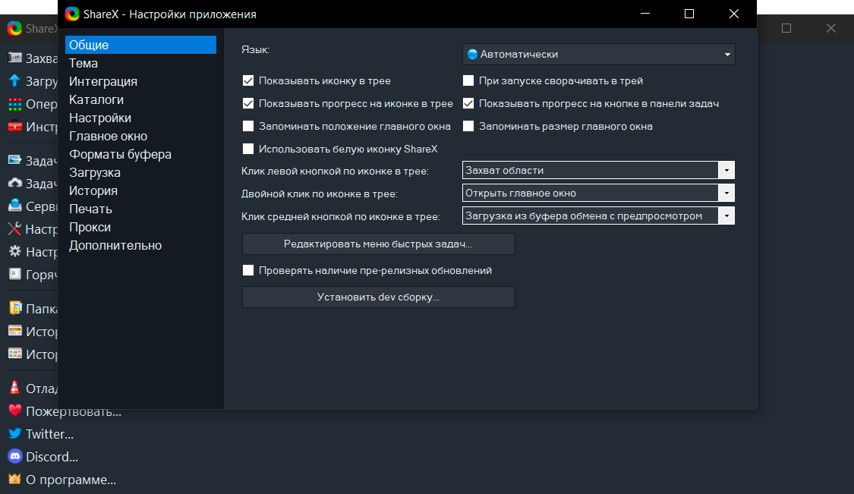Image resolution: width=854 pixels, height=494 pixels.
Task: Enable 'Проверять наличие пре-релизных обновлений'
Action: tap(247, 270)
